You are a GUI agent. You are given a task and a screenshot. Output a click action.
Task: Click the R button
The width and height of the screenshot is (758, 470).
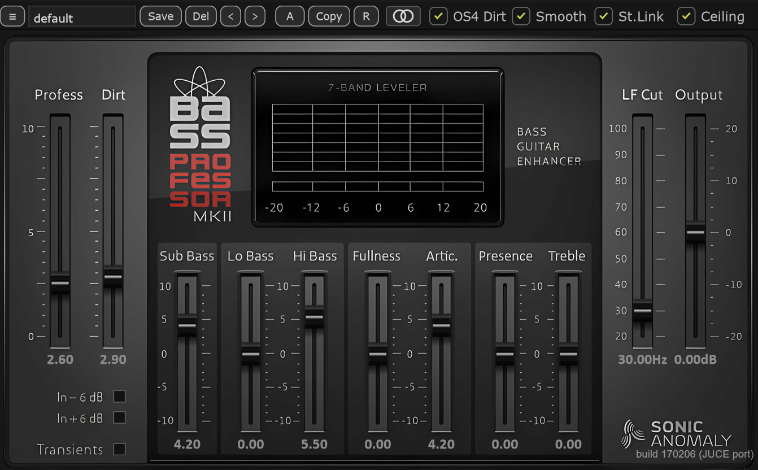(x=366, y=16)
